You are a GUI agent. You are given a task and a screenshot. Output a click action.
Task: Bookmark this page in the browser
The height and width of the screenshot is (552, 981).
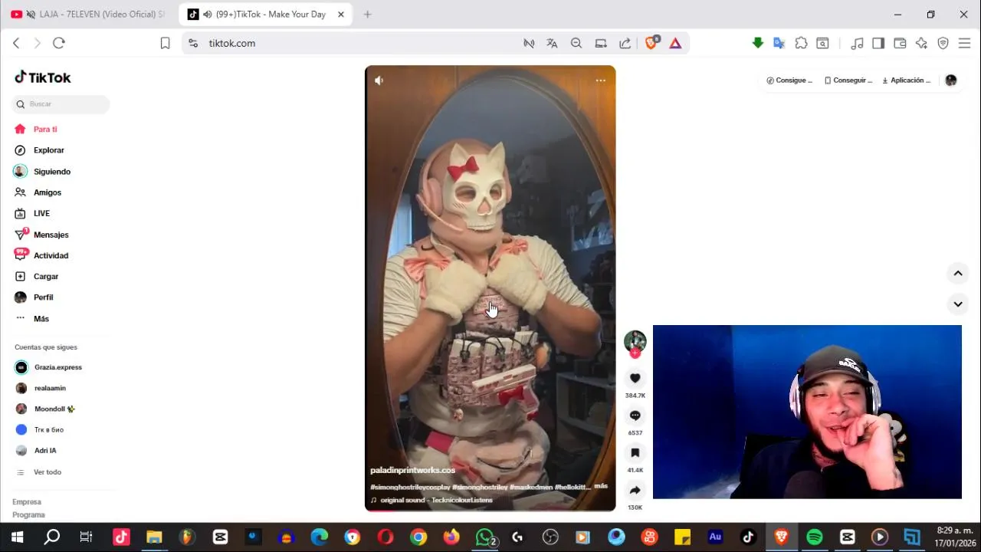point(165,43)
